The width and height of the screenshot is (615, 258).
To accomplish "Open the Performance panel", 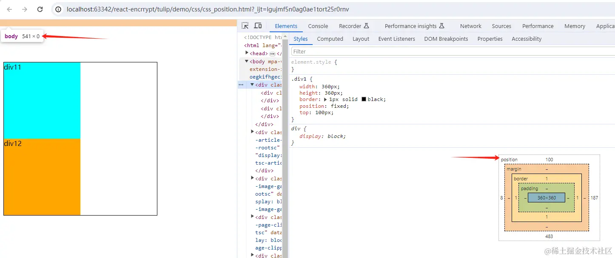I will pyautogui.click(x=538, y=26).
